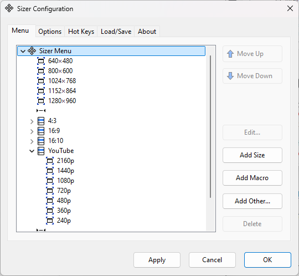The height and width of the screenshot is (276, 299).
Task: Click the window icon beside 1024×768
Action: [41, 81]
